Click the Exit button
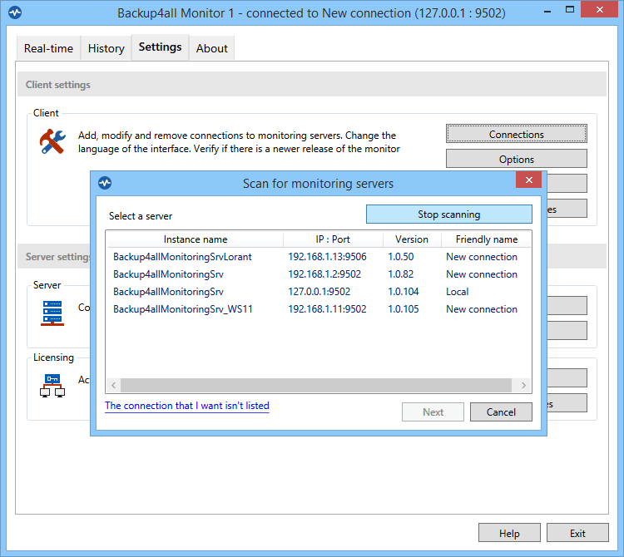Screen dimensions: 624x557 577,533
